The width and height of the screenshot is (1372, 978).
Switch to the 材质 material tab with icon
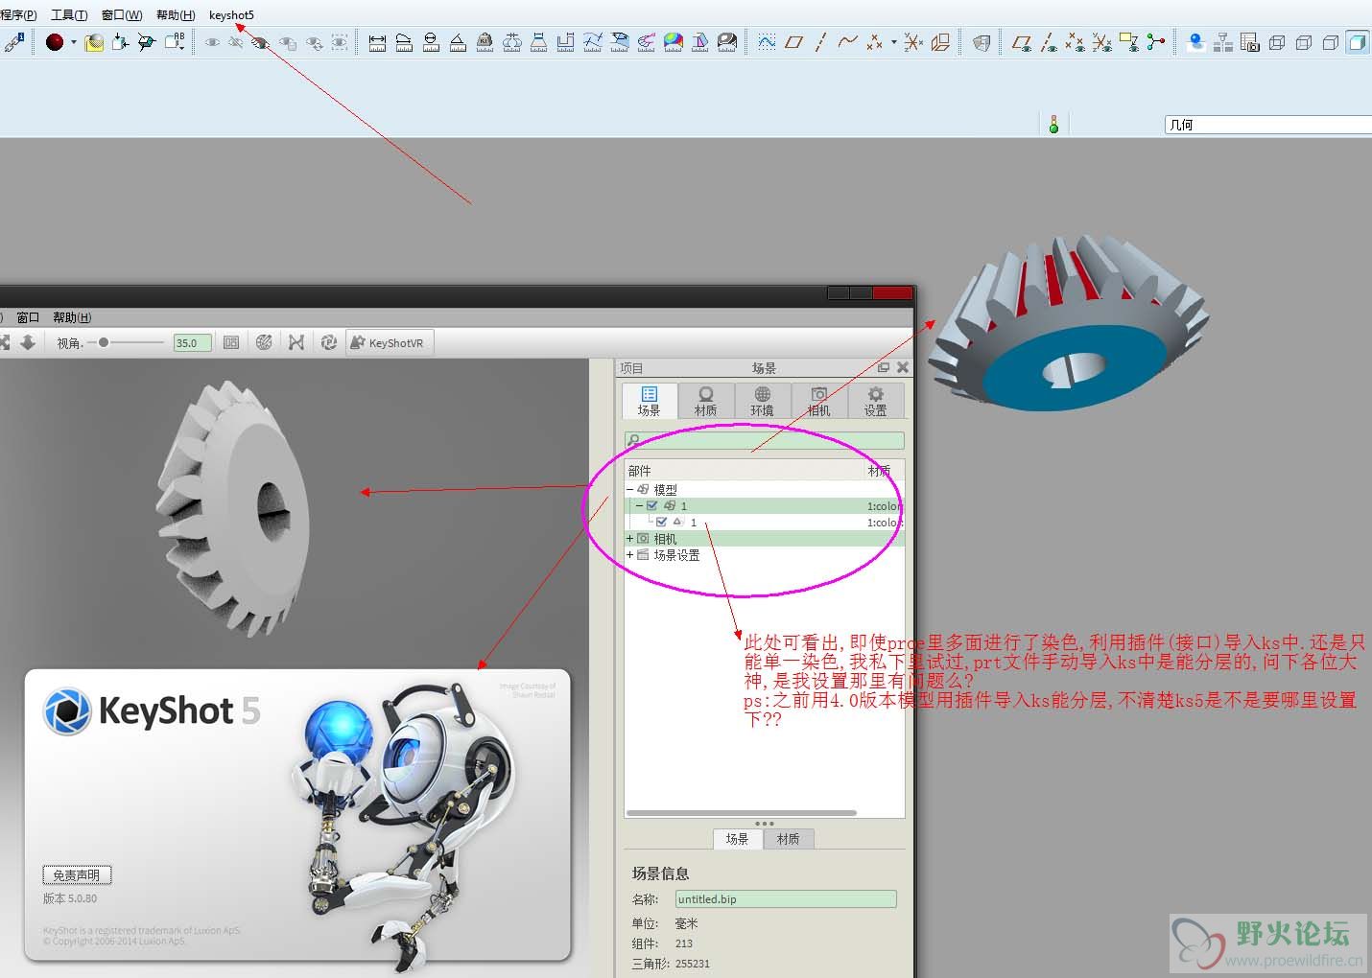[x=705, y=401]
